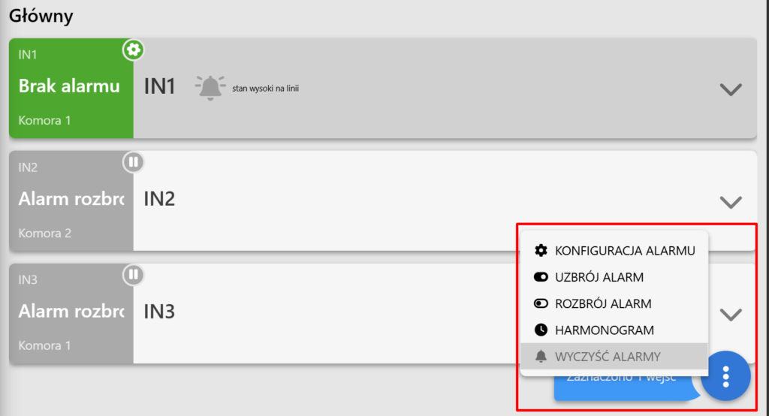Click the pause badge on IN3 tile
The height and width of the screenshot is (416, 769).
click(133, 275)
